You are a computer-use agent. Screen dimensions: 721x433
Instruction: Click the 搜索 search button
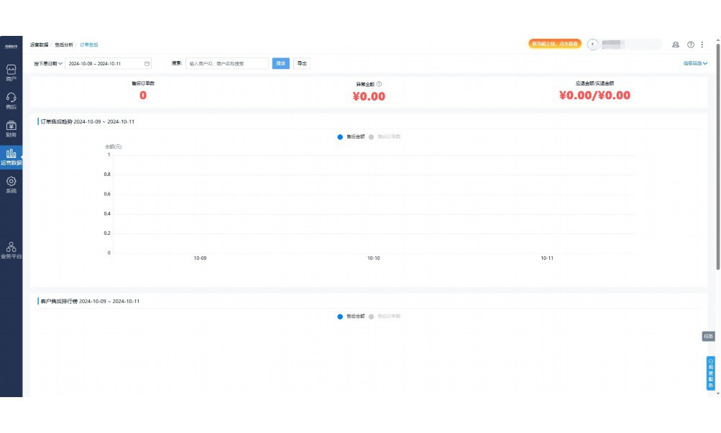pos(281,63)
